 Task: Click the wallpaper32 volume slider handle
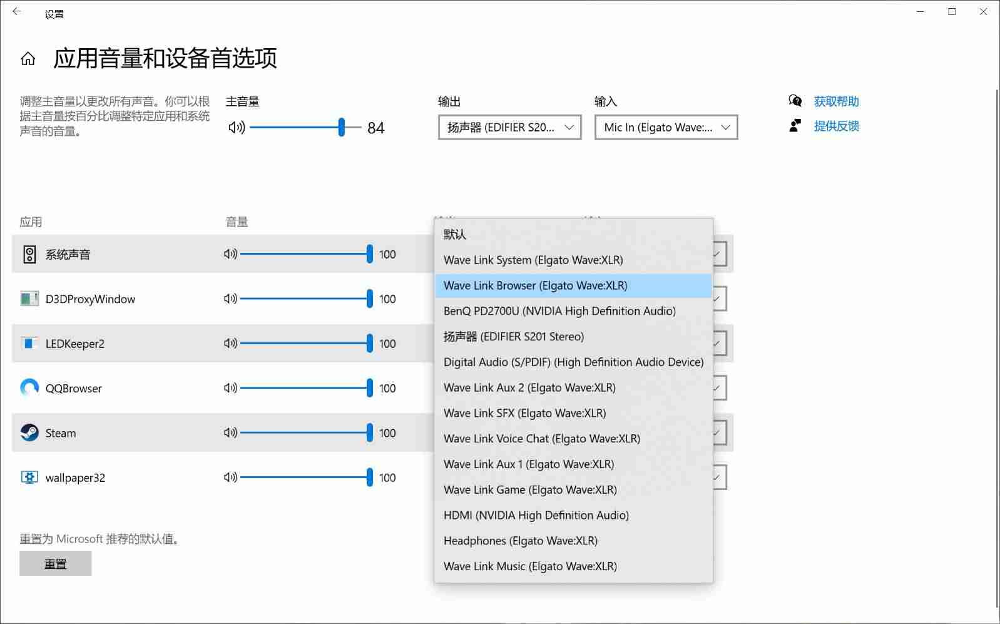(370, 478)
